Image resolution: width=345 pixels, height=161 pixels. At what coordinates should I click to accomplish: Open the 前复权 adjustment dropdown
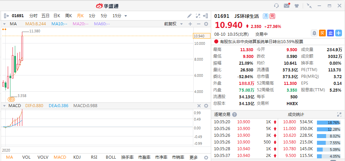(173, 24)
